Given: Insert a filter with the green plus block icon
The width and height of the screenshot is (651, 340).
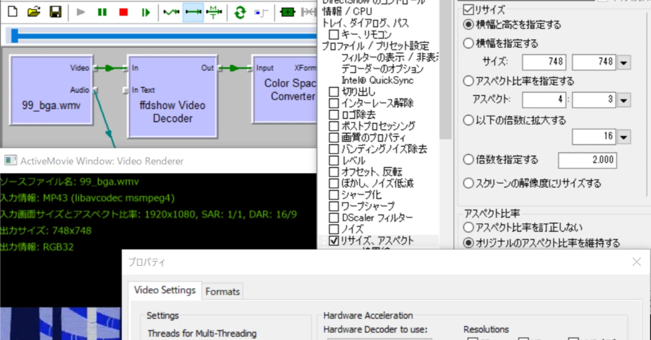Looking at the screenshot, I should [x=288, y=12].
